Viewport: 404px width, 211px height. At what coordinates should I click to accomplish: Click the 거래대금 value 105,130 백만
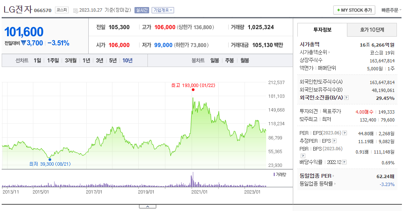click(x=267, y=45)
